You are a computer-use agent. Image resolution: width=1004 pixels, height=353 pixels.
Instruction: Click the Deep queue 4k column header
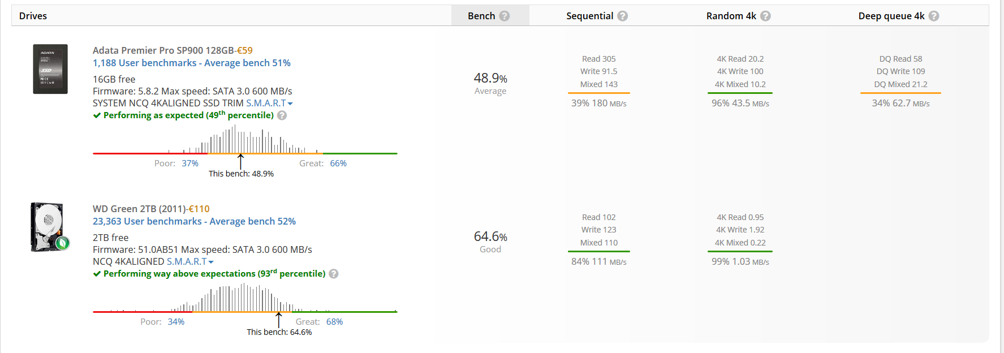[891, 16]
